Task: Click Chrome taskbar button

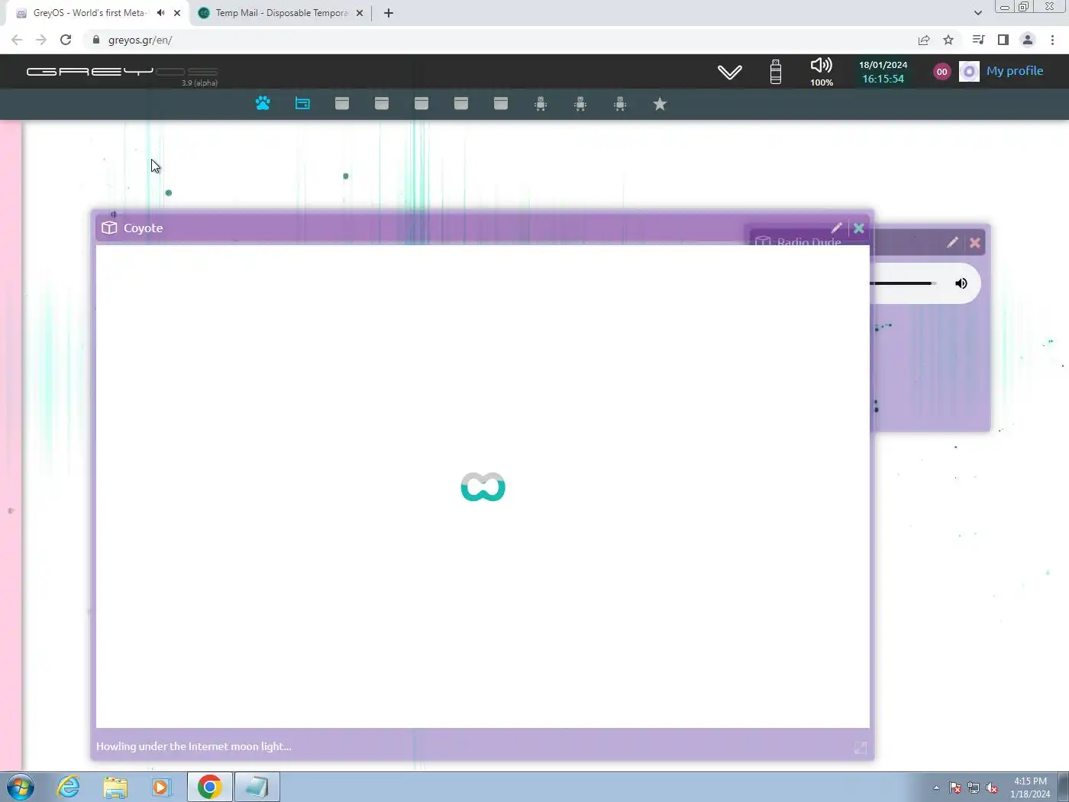Action: click(209, 787)
